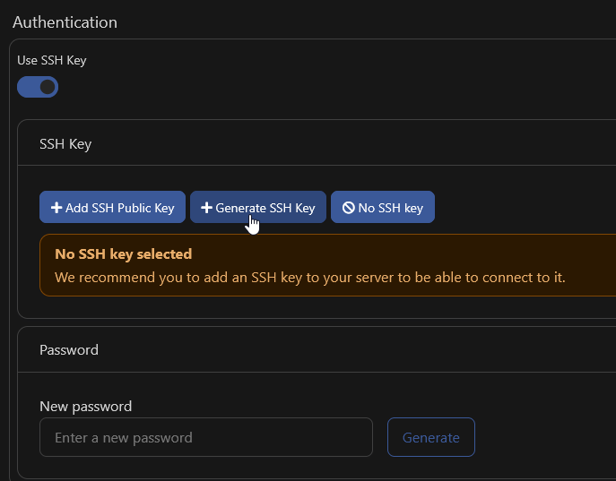The height and width of the screenshot is (481, 616).
Task: Click the plus icon on Generate SSH Key
Action: [x=206, y=208]
